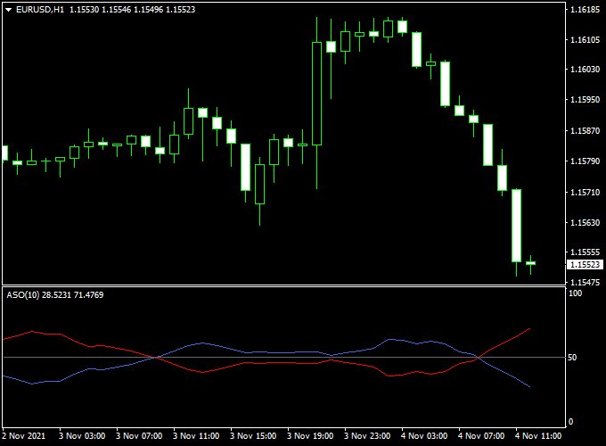This screenshot has height=446, width=606.
Task: Click the indicator scale value 100
Action: [x=575, y=293]
